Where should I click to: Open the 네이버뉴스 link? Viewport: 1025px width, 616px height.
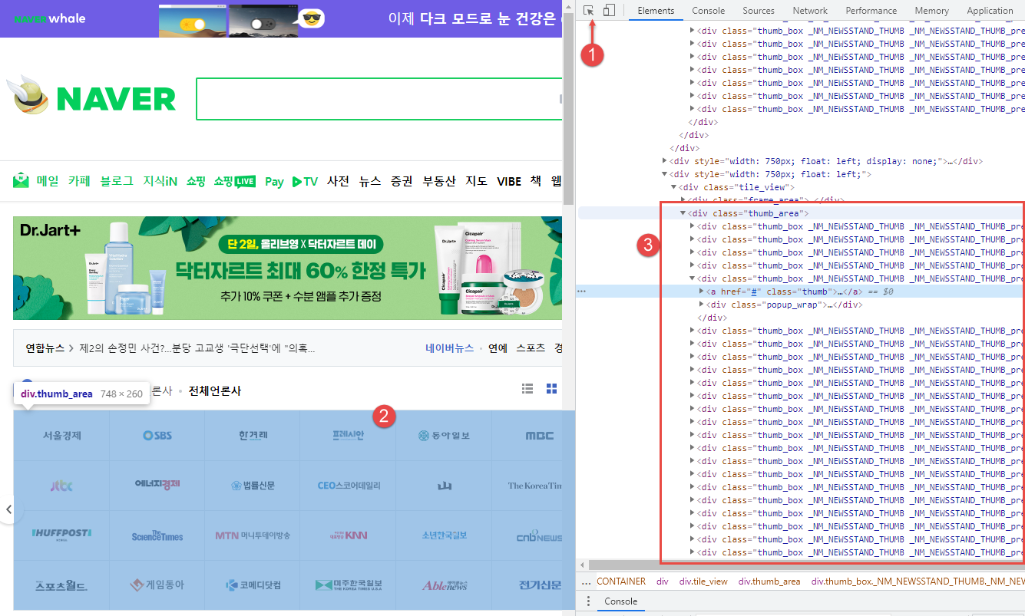pos(450,348)
